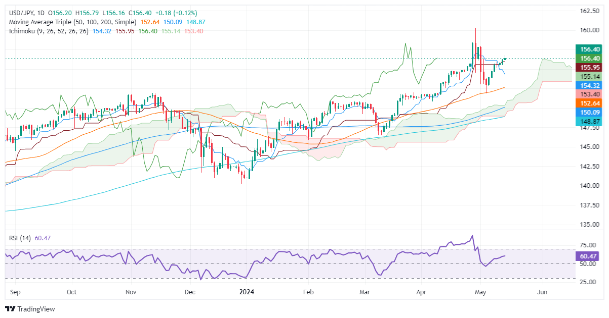This screenshot has height=318, width=609.
Task: Click the orange 152.64 moving average label
Action: coord(589,103)
